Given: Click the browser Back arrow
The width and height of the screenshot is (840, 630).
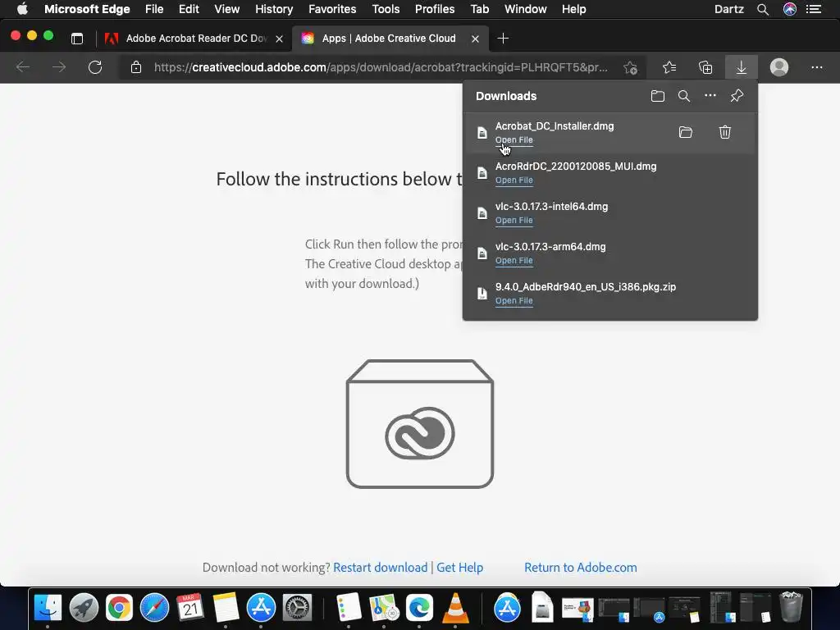Looking at the screenshot, I should click(22, 67).
